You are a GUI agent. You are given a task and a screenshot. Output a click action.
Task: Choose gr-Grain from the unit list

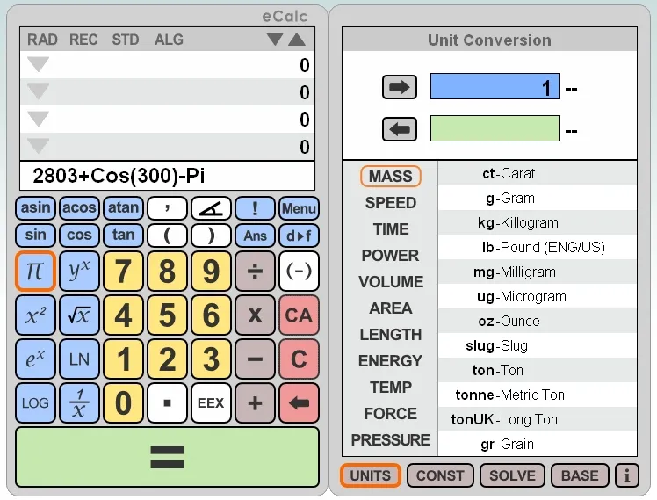tap(538, 444)
